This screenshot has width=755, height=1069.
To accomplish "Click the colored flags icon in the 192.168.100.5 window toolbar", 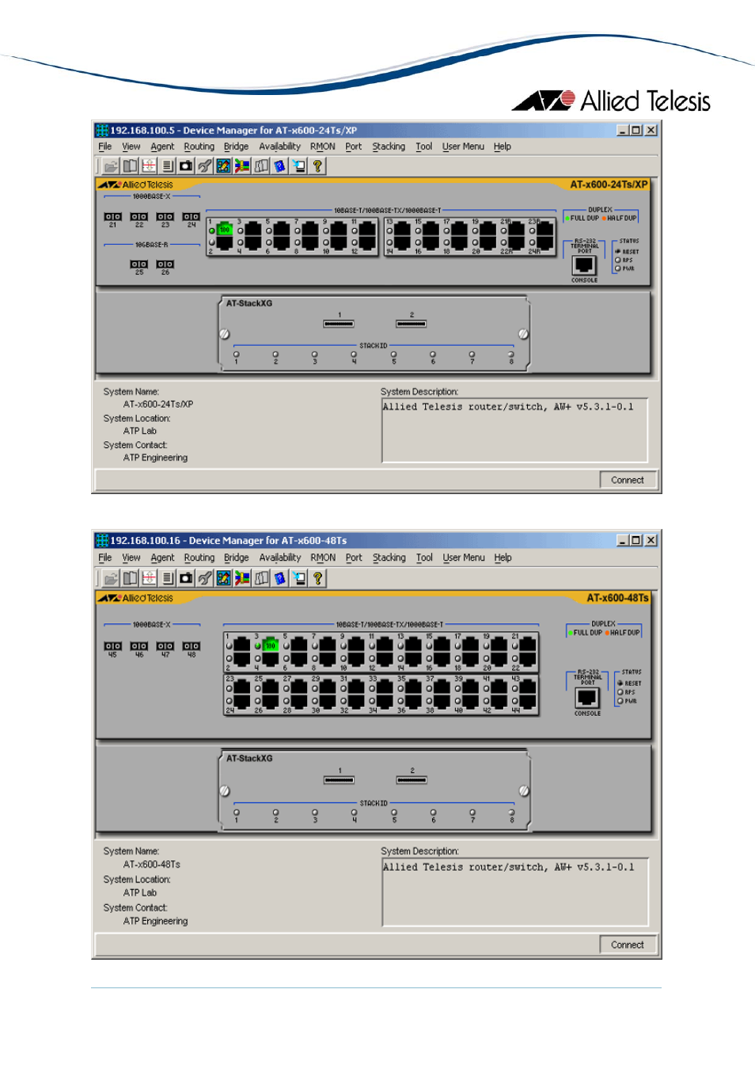I will (242, 165).
